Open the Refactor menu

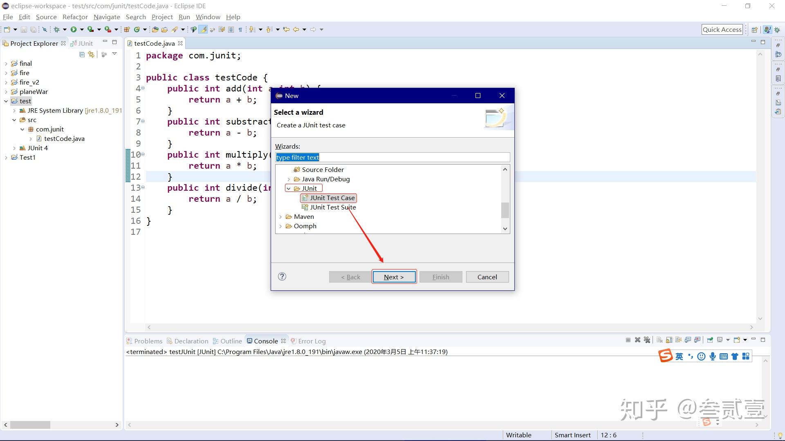tap(75, 17)
